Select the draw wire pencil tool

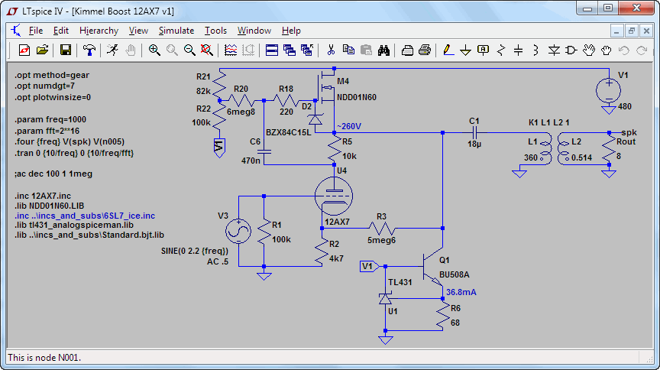click(x=448, y=50)
